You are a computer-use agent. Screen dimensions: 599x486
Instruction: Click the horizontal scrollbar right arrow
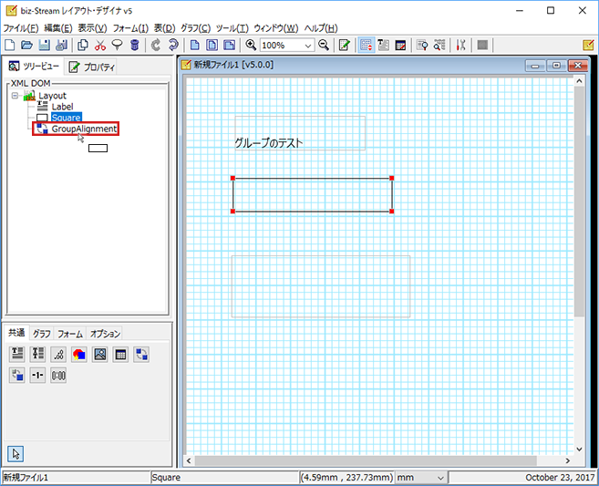(x=568, y=460)
